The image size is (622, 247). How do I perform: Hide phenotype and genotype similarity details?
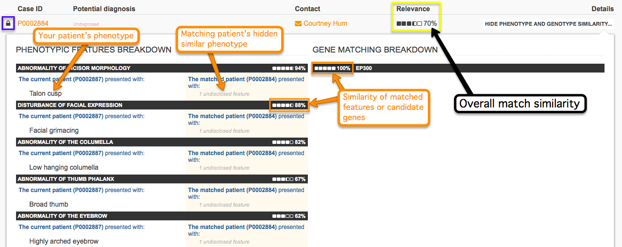(x=548, y=24)
